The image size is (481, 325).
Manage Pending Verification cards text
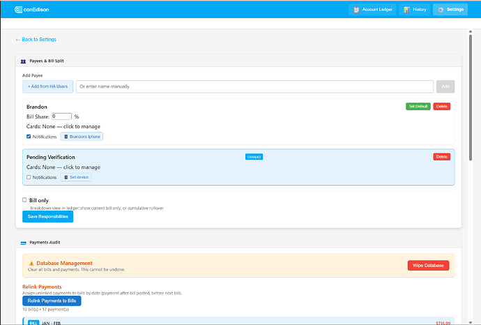click(x=63, y=167)
